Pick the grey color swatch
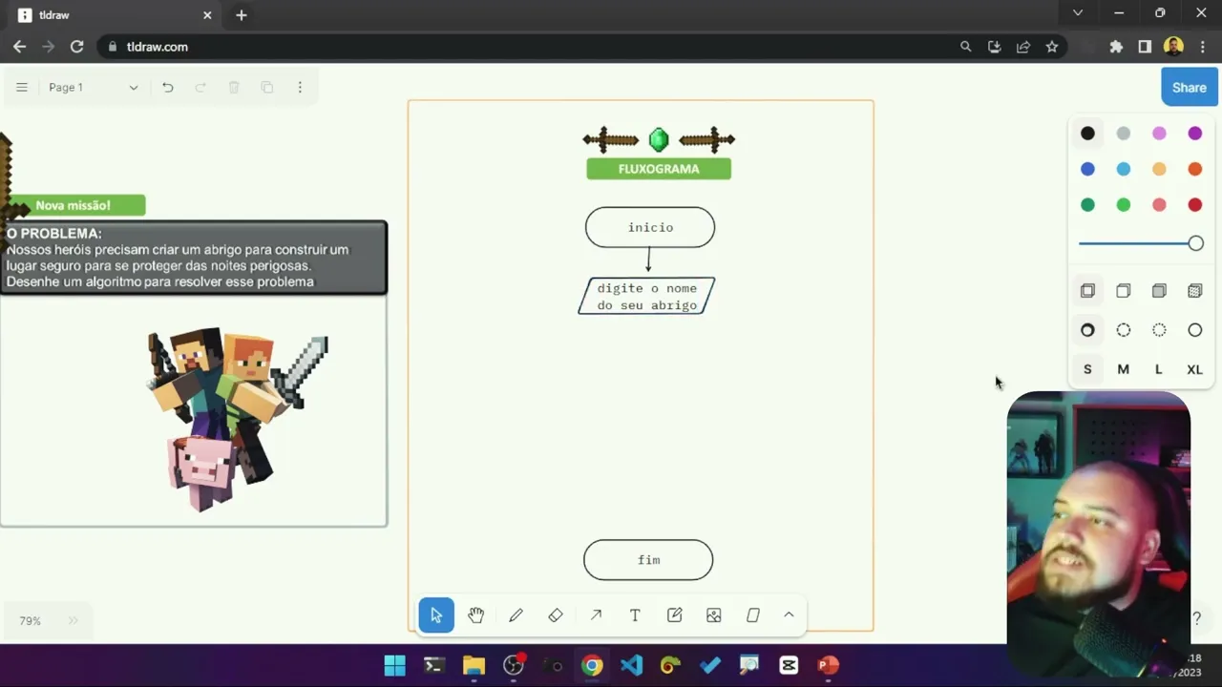 (1124, 134)
